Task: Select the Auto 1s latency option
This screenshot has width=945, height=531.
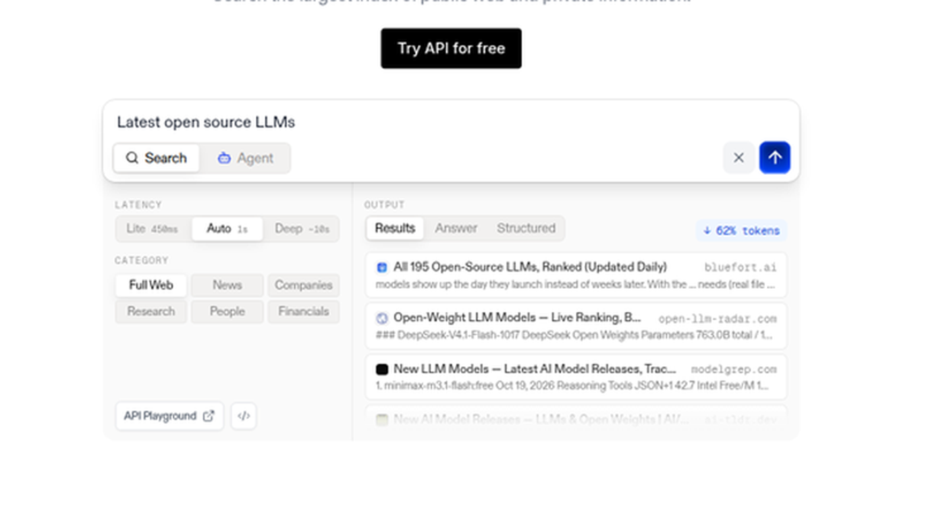Action: [227, 229]
